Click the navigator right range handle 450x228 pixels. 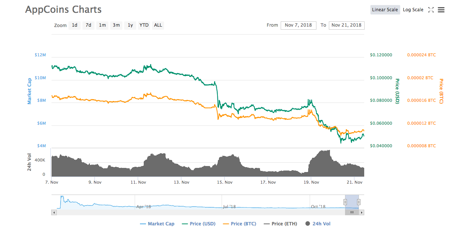(x=359, y=202)
